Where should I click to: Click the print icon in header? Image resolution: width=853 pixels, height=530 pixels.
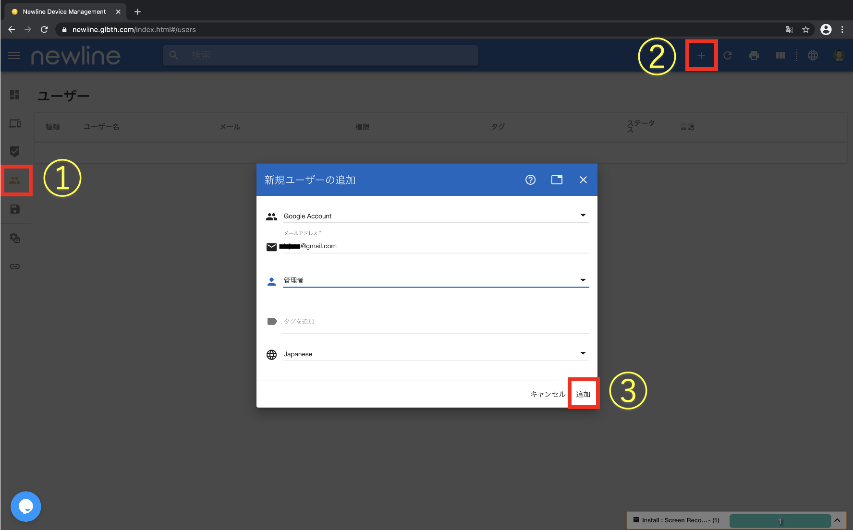(x=754, y=56)
